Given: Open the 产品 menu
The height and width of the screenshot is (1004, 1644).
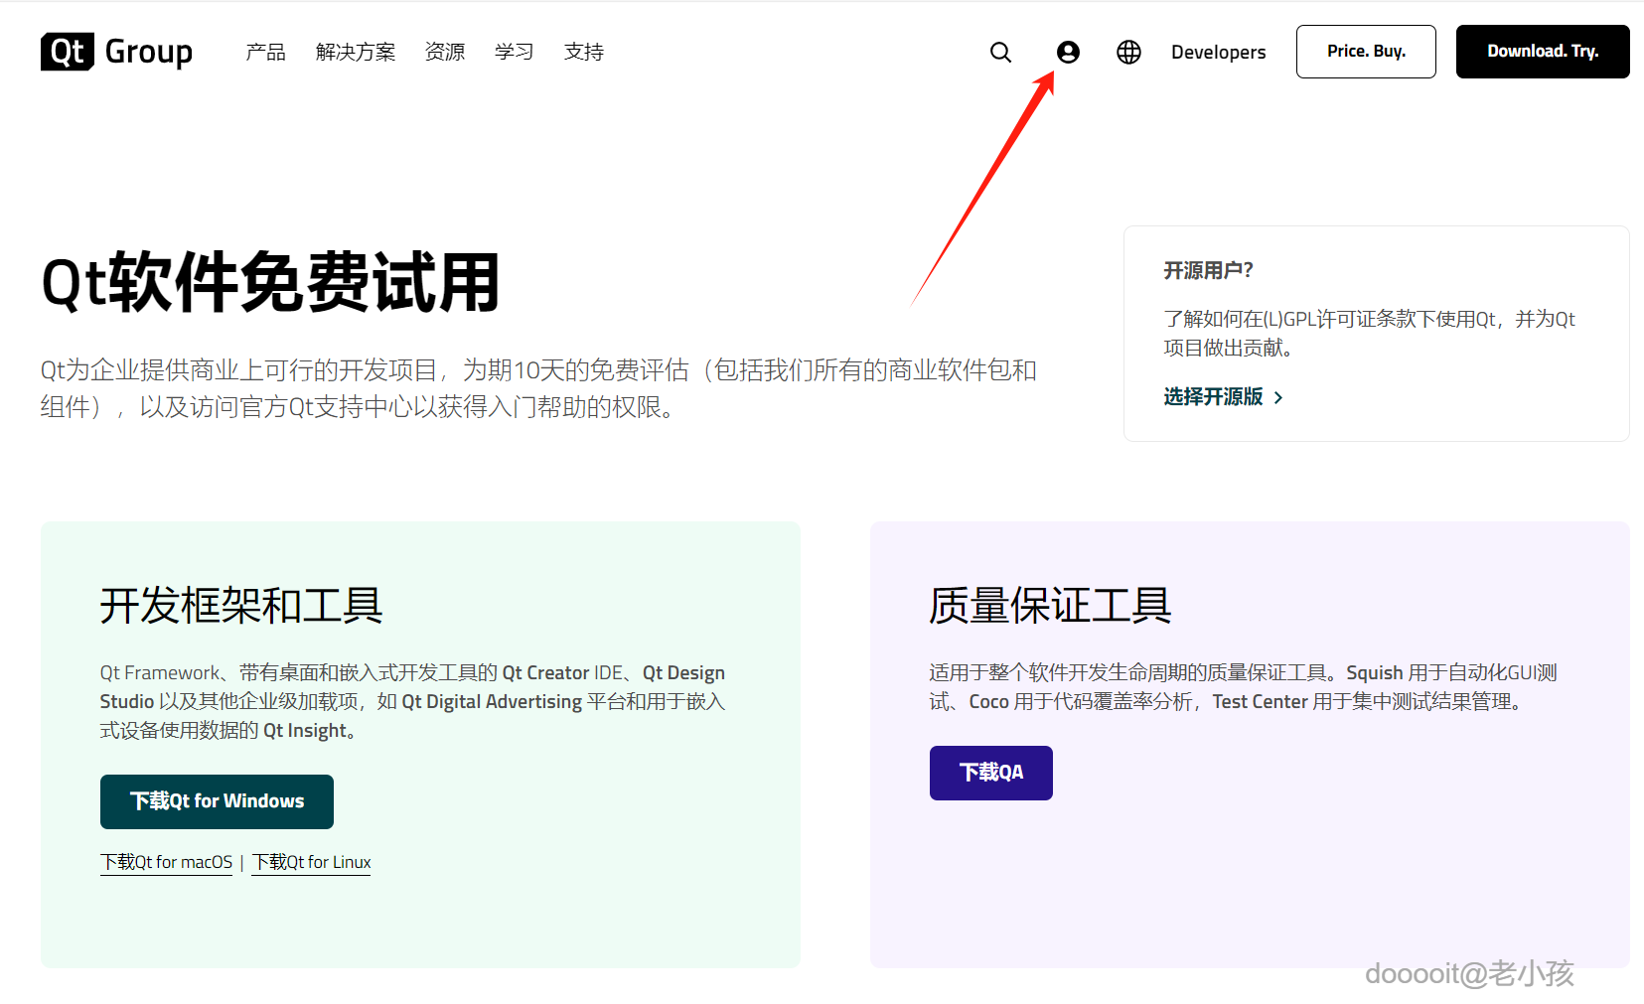Looking at the screenshot, I should [264, 52].
